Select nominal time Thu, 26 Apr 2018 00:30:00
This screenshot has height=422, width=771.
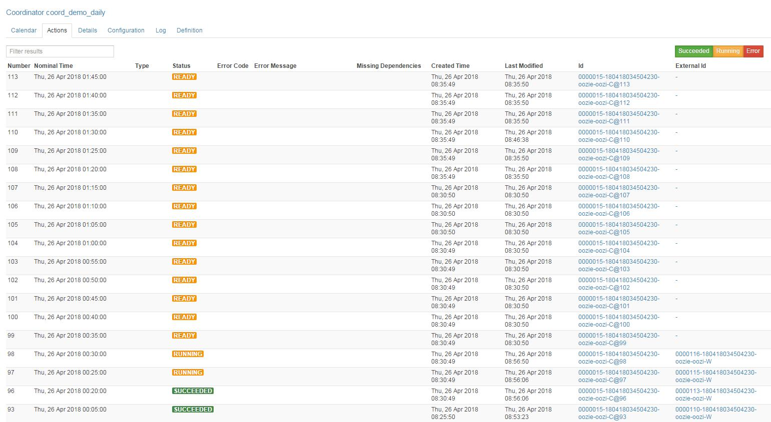click(70, 354)
